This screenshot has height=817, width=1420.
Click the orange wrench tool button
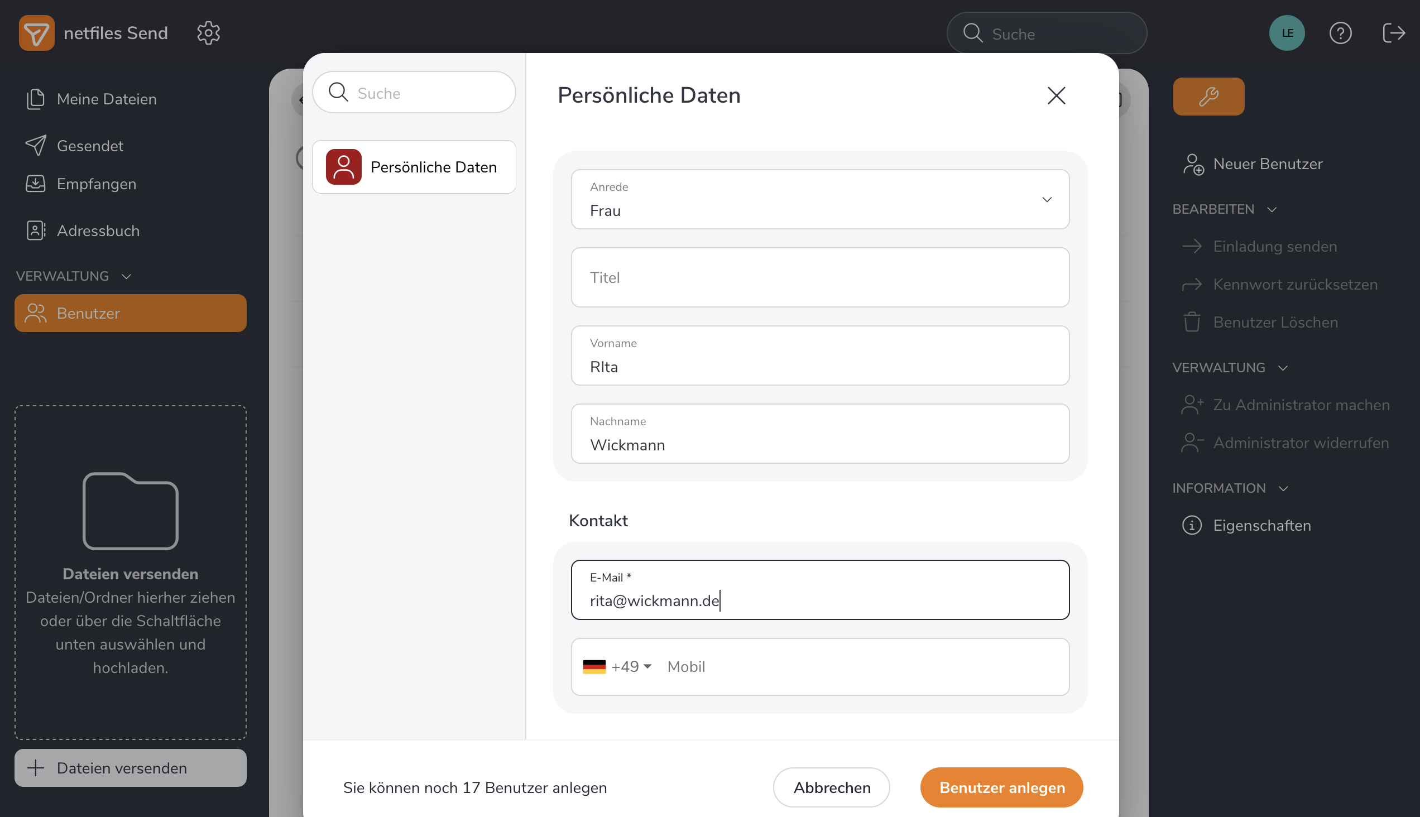[x=1208, y=97]
